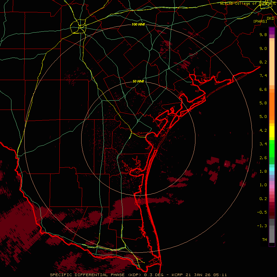
Task: Click the TH threshold label on scale
Action: pyautogui.click(x=264, y=240)
